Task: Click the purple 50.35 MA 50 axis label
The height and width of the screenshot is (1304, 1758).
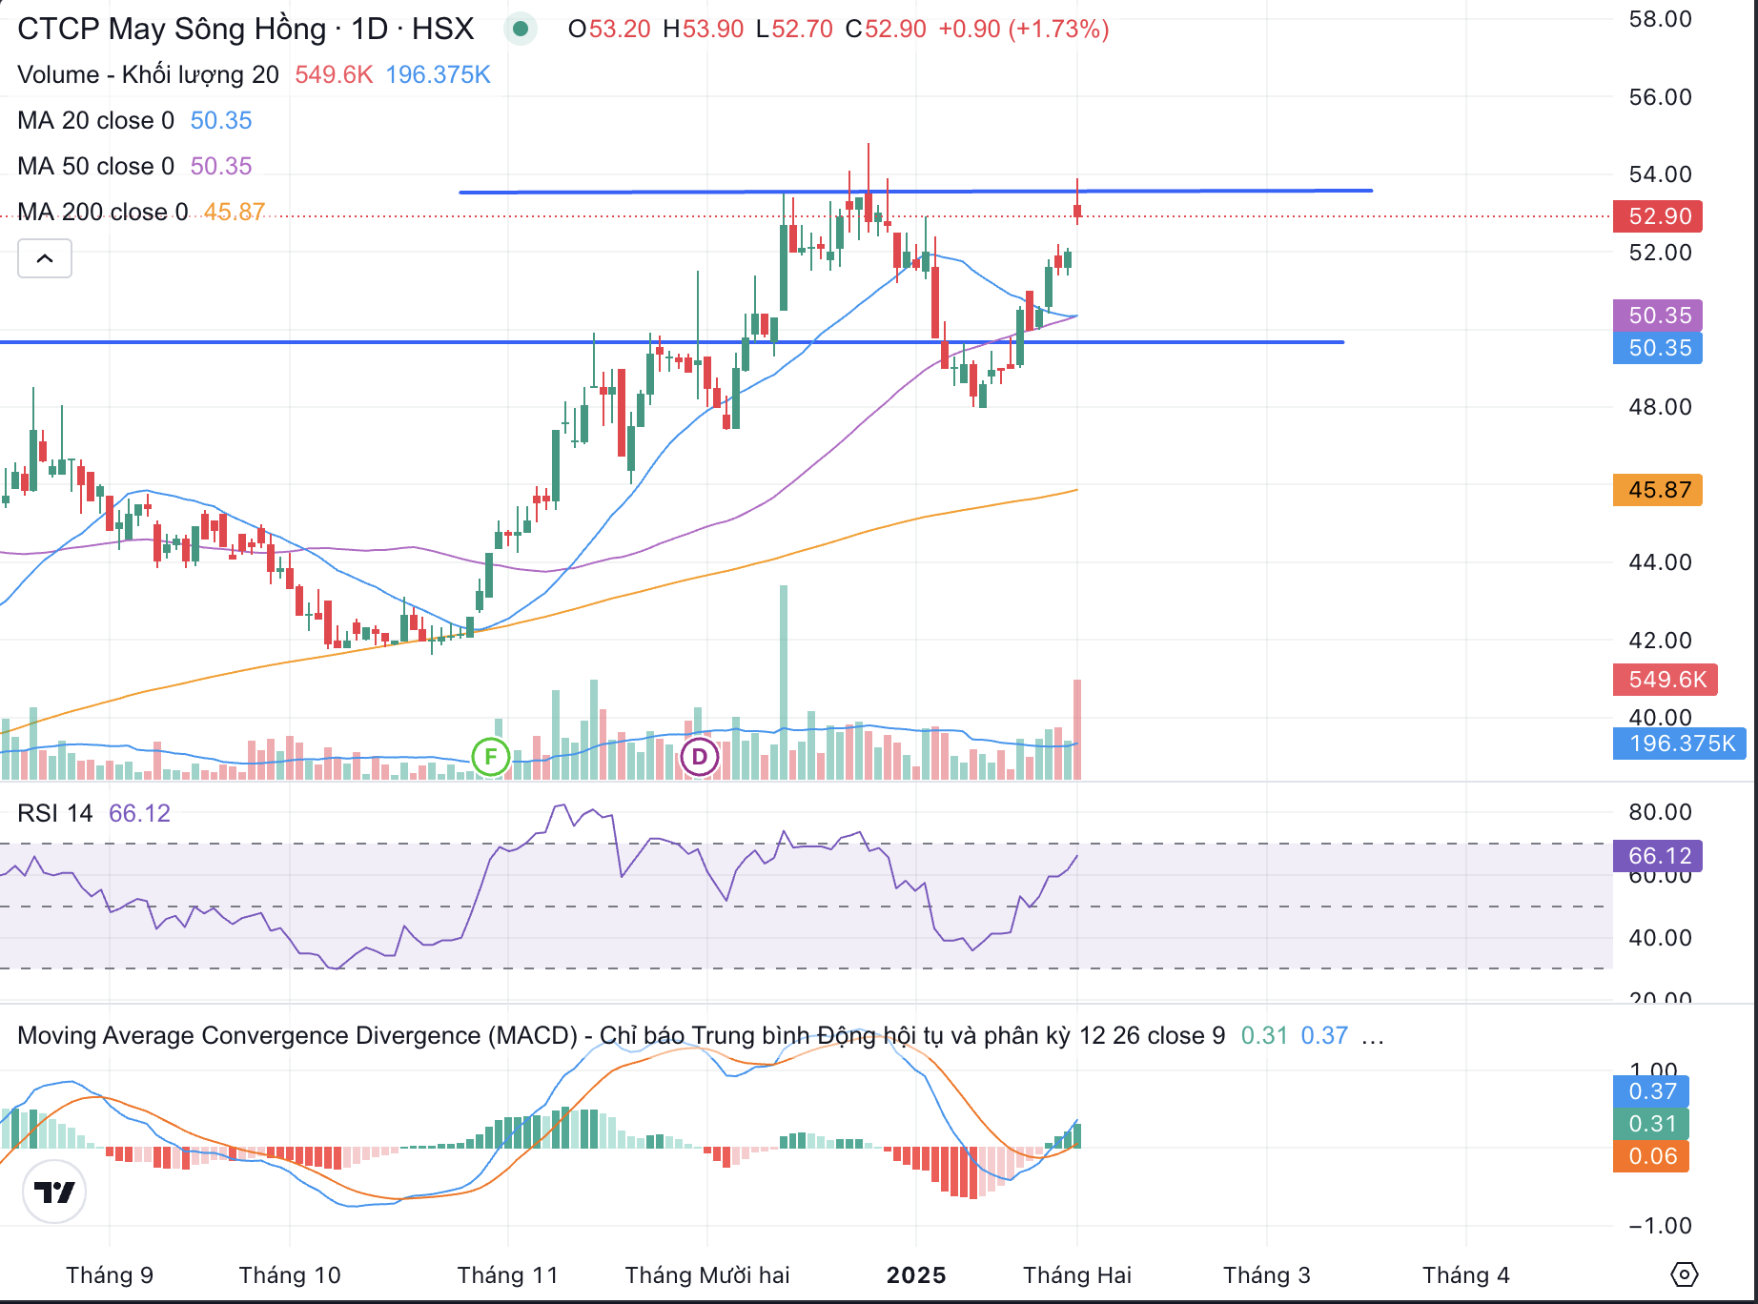Action: pyautogui.click(x=1659, y=316)
